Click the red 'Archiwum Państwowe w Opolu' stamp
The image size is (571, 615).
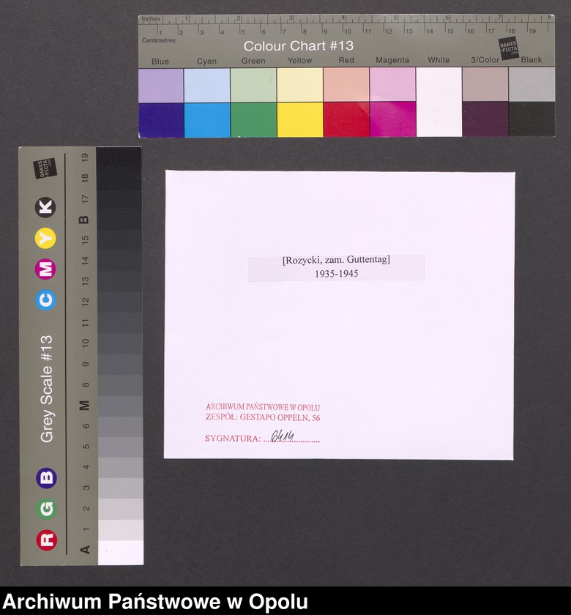pos(263,407)
